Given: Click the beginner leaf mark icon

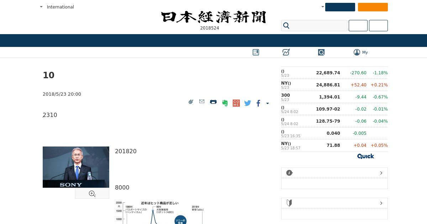Looking at the screenshot, I should click(289, 203).
